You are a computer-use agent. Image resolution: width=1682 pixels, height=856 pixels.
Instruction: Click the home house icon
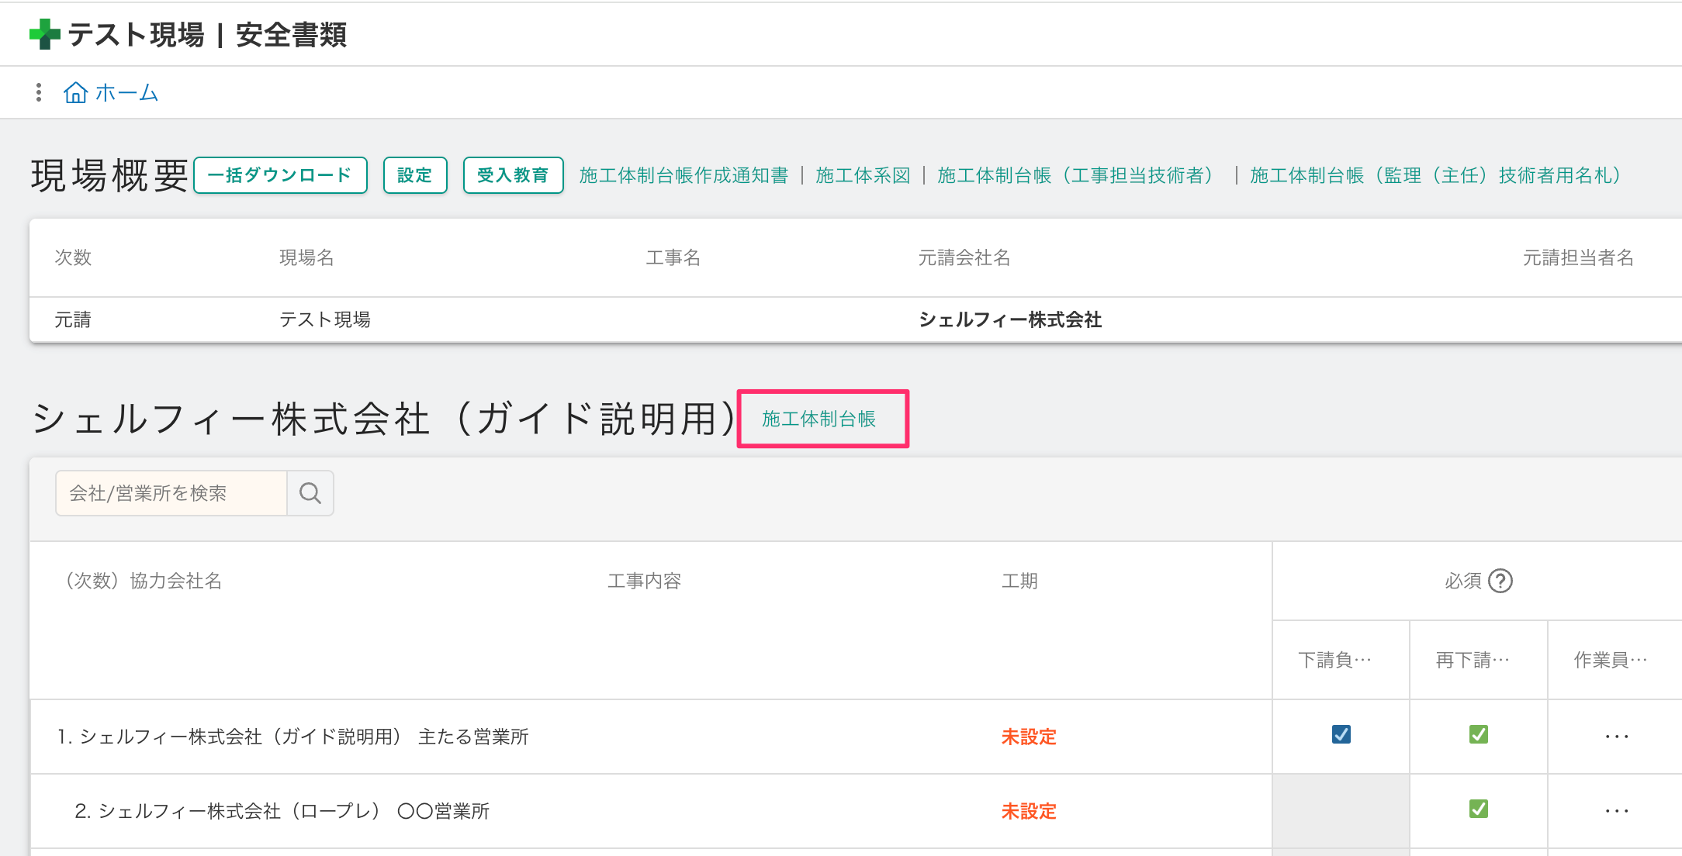[x=75, y=93]
